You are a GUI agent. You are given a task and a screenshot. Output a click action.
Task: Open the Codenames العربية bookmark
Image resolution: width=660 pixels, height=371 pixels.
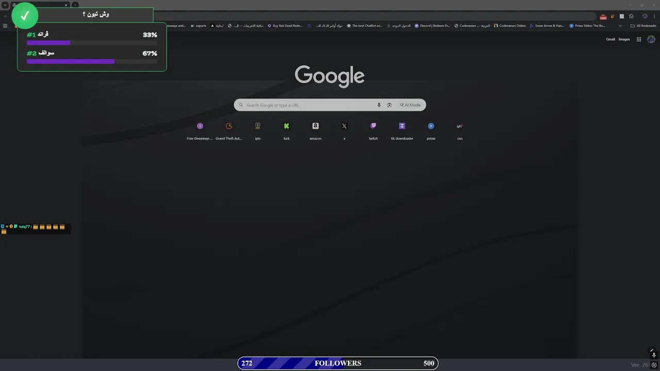coord(472,26)
